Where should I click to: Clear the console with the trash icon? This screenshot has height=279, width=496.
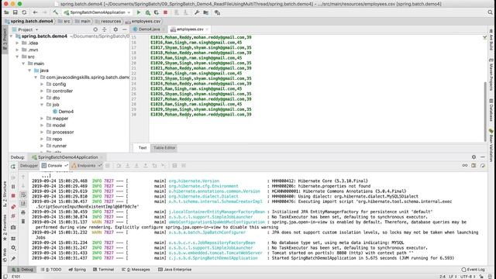tap(23, 221)
